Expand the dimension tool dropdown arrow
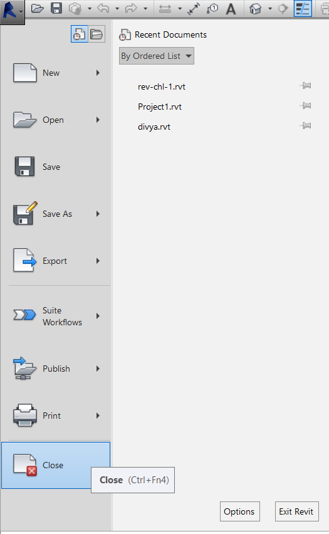The height and width of the screenshot is (534, 329). coord(180,9)
